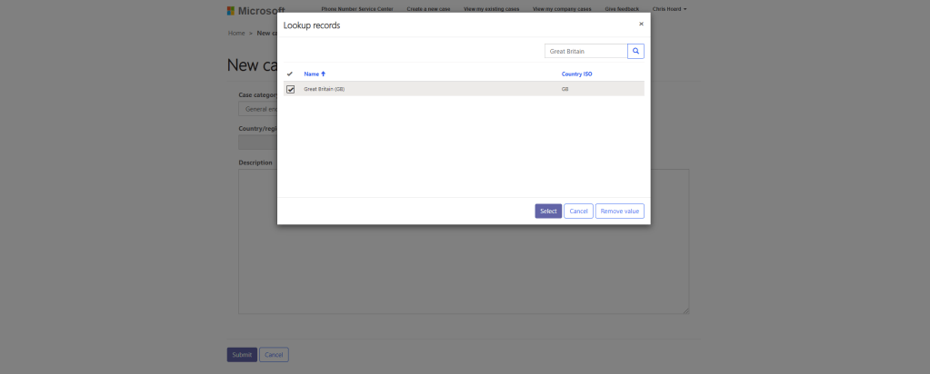The image size is (930, 374).
Task: Click the Home breadcrumb link
Action: pos(236,33)
